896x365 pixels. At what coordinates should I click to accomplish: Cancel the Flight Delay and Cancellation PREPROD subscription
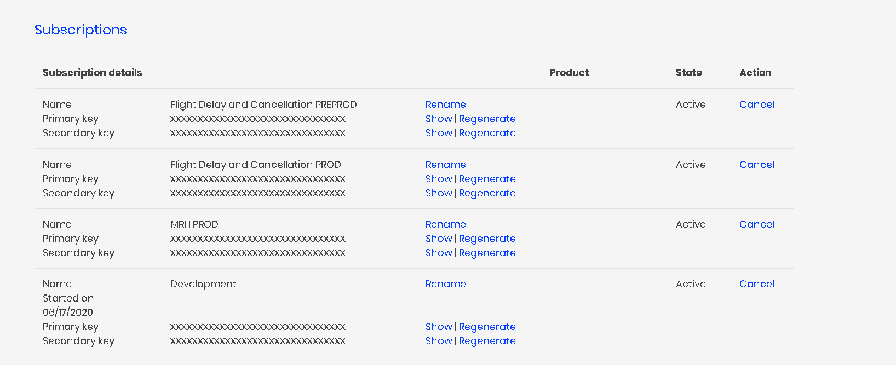[756, 105]
